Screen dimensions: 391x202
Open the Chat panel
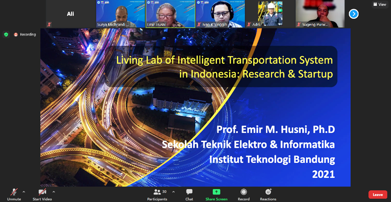pos(189,194)
